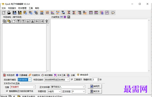Screen dimensions: 152x97
Task: Click inside the 书目结构 chapter list area
Action: coord(24,48)
